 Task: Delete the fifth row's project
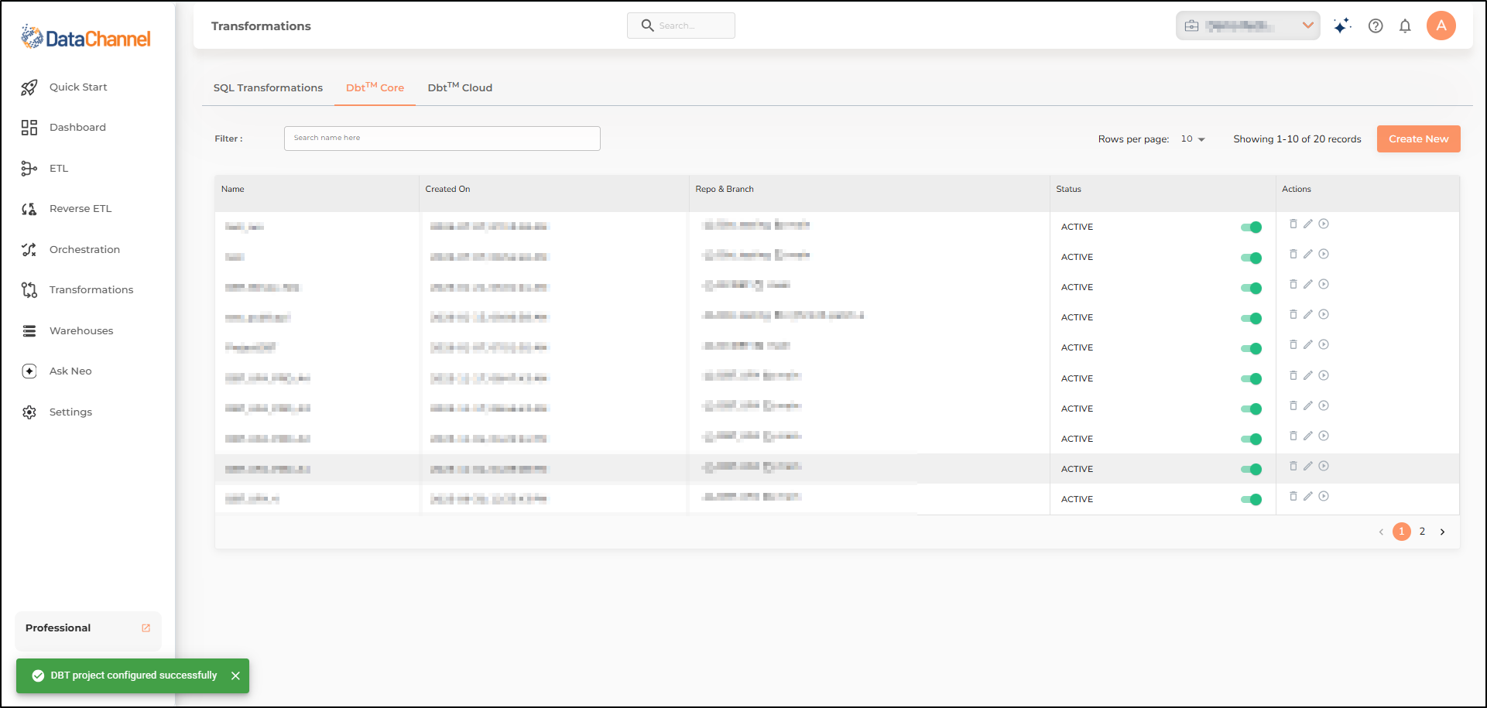click(1293, 344)
